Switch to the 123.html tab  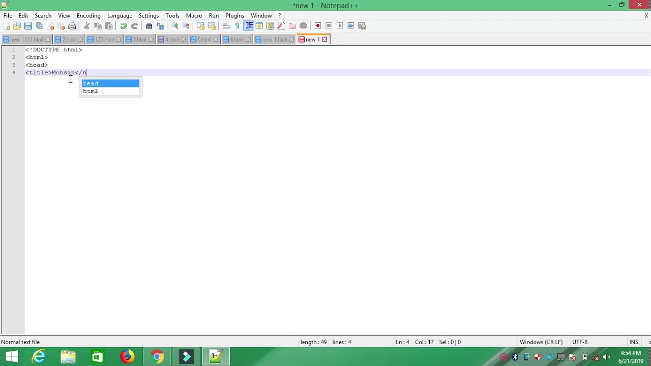pos(104,40)
